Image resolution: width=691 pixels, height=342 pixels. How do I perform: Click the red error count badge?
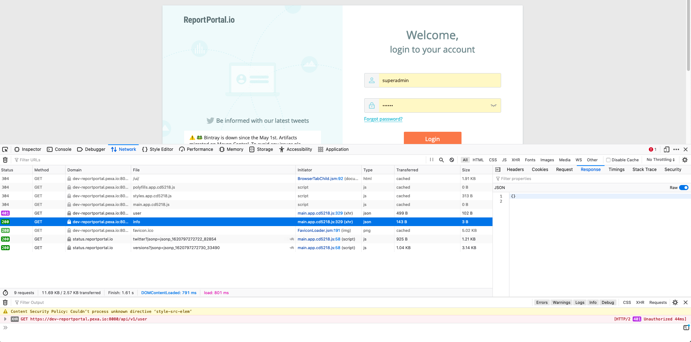652,149
